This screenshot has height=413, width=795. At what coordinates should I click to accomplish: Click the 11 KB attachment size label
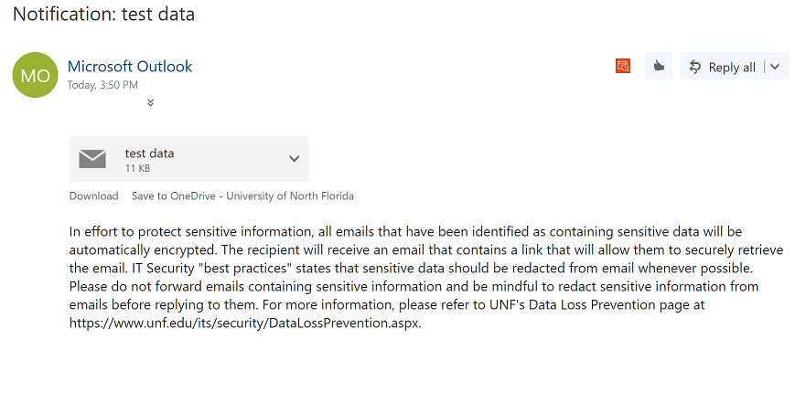[137, 168]
